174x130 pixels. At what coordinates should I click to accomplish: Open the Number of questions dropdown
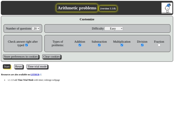pyautogui.click(x=36, y=29)
